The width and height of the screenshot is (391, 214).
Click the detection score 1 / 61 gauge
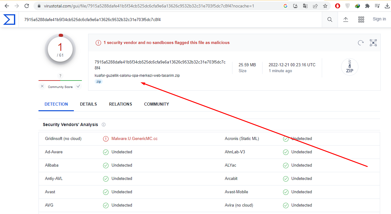click(x=60, y=50)
